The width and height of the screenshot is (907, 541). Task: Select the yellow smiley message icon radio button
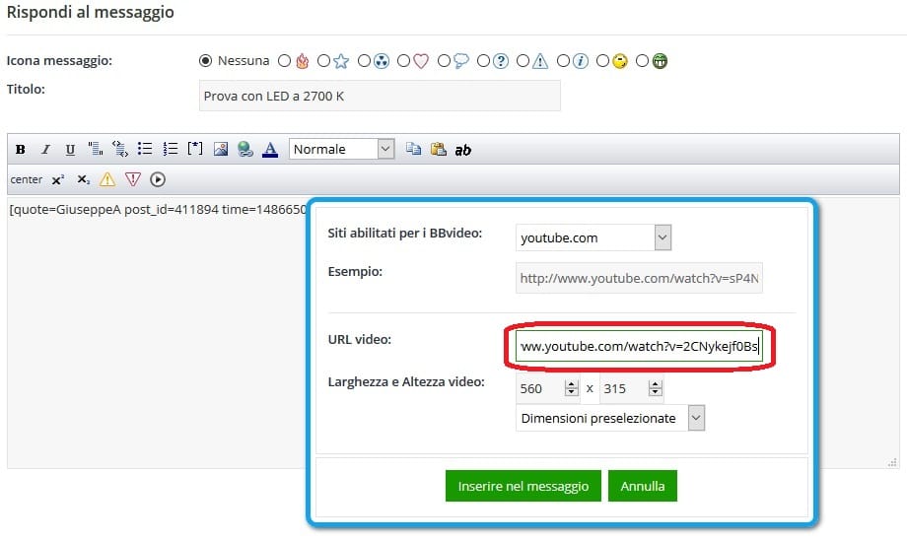pyautogui.click(x=602, y=61)
